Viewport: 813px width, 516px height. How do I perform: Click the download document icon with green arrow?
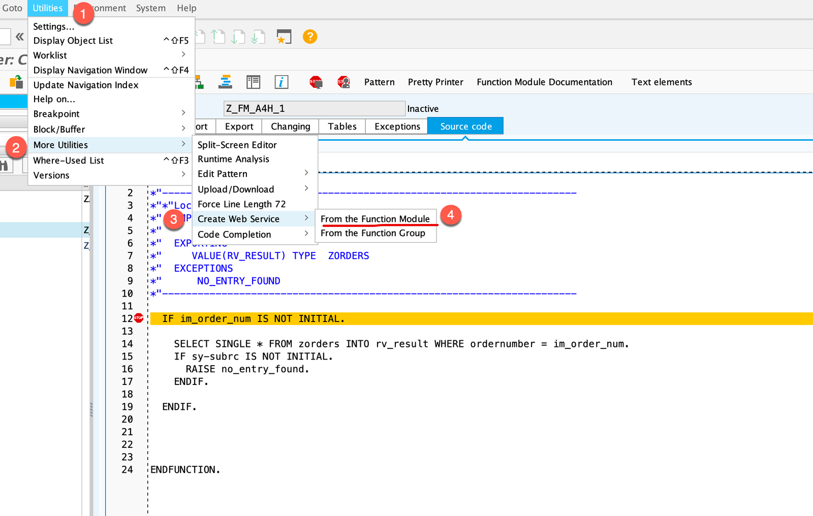point(238,37)
